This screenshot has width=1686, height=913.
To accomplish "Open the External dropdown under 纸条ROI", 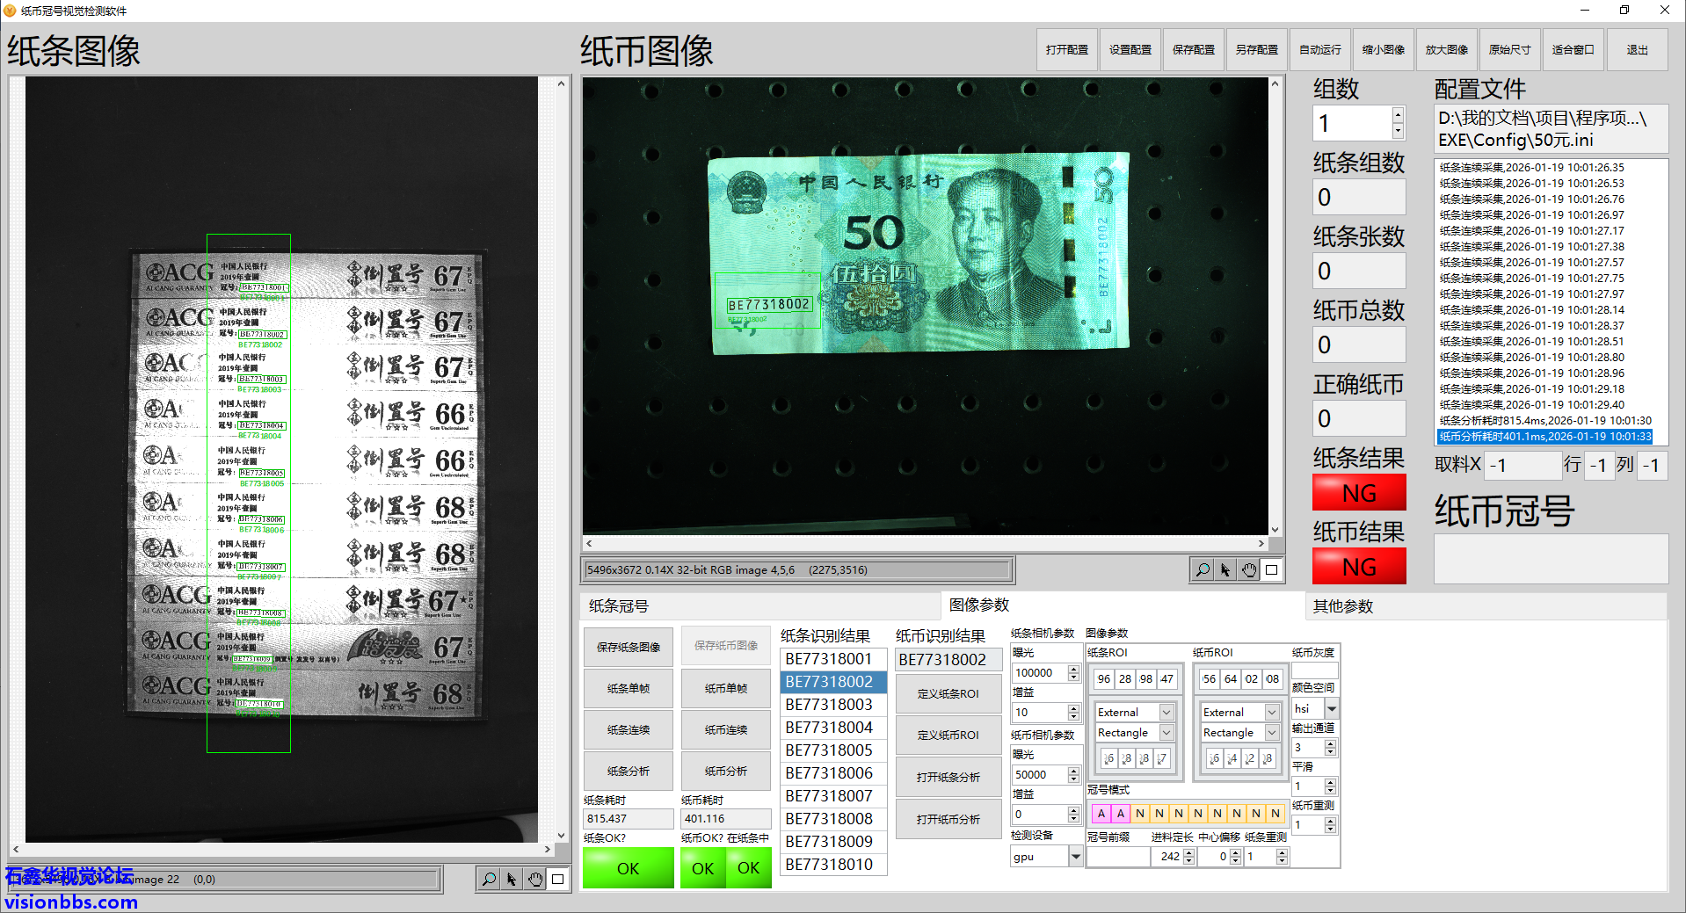I will click(1166, 713).
